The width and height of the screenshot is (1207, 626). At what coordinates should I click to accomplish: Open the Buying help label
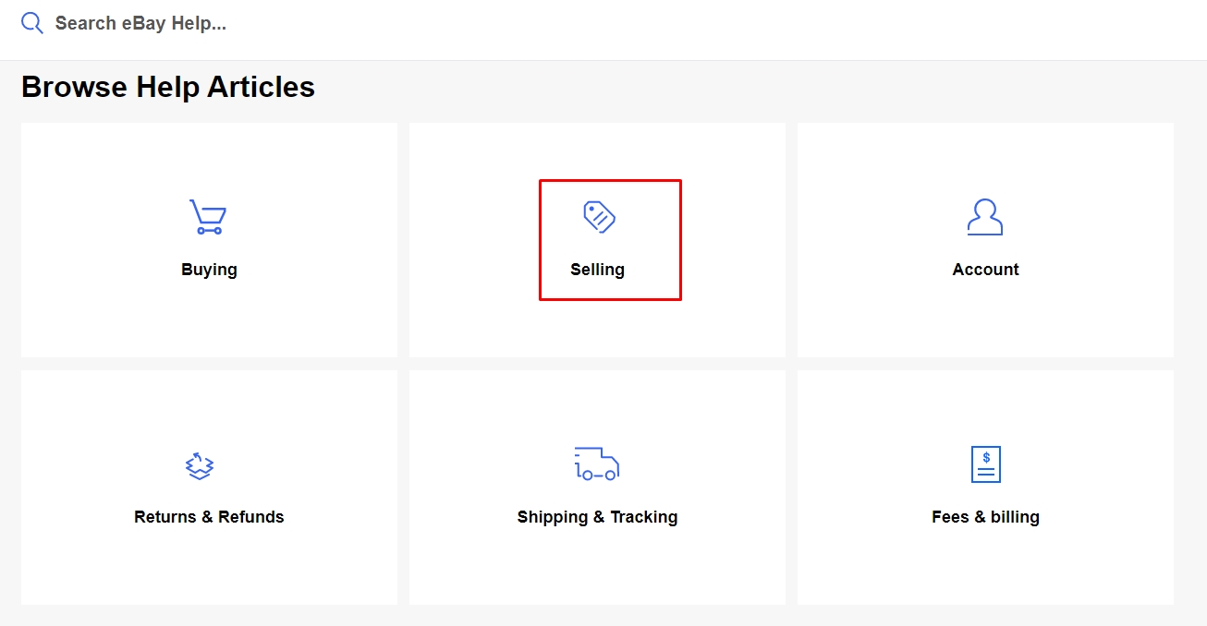(209, 270)
